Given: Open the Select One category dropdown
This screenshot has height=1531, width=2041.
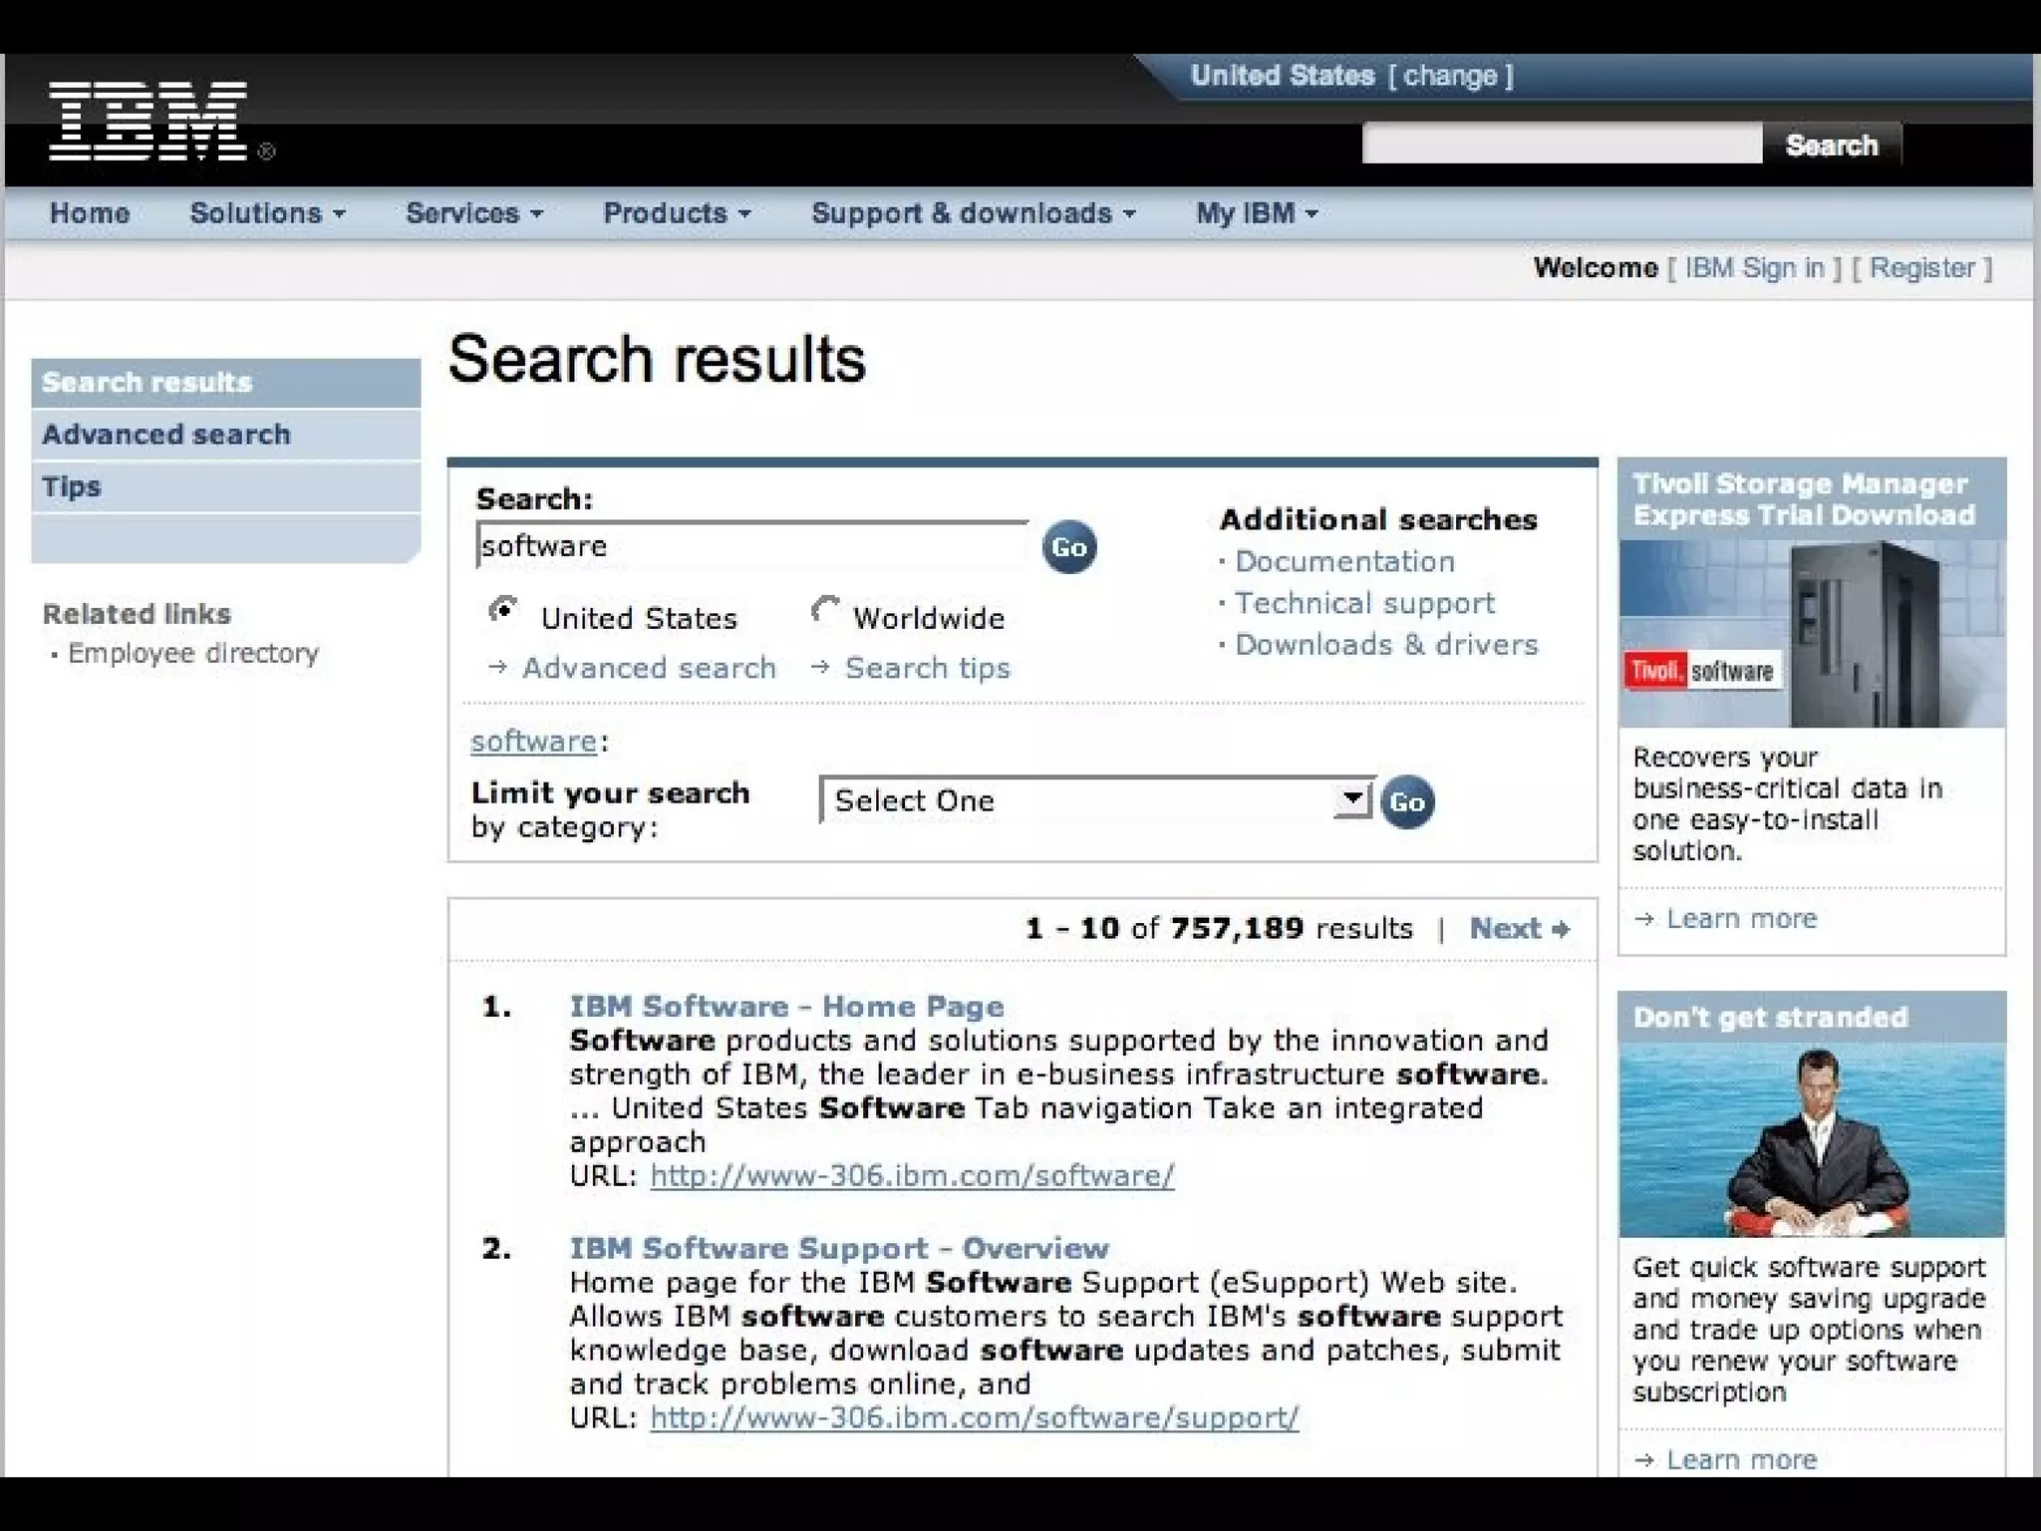Looking at the screenshot, I should 1096,800.
